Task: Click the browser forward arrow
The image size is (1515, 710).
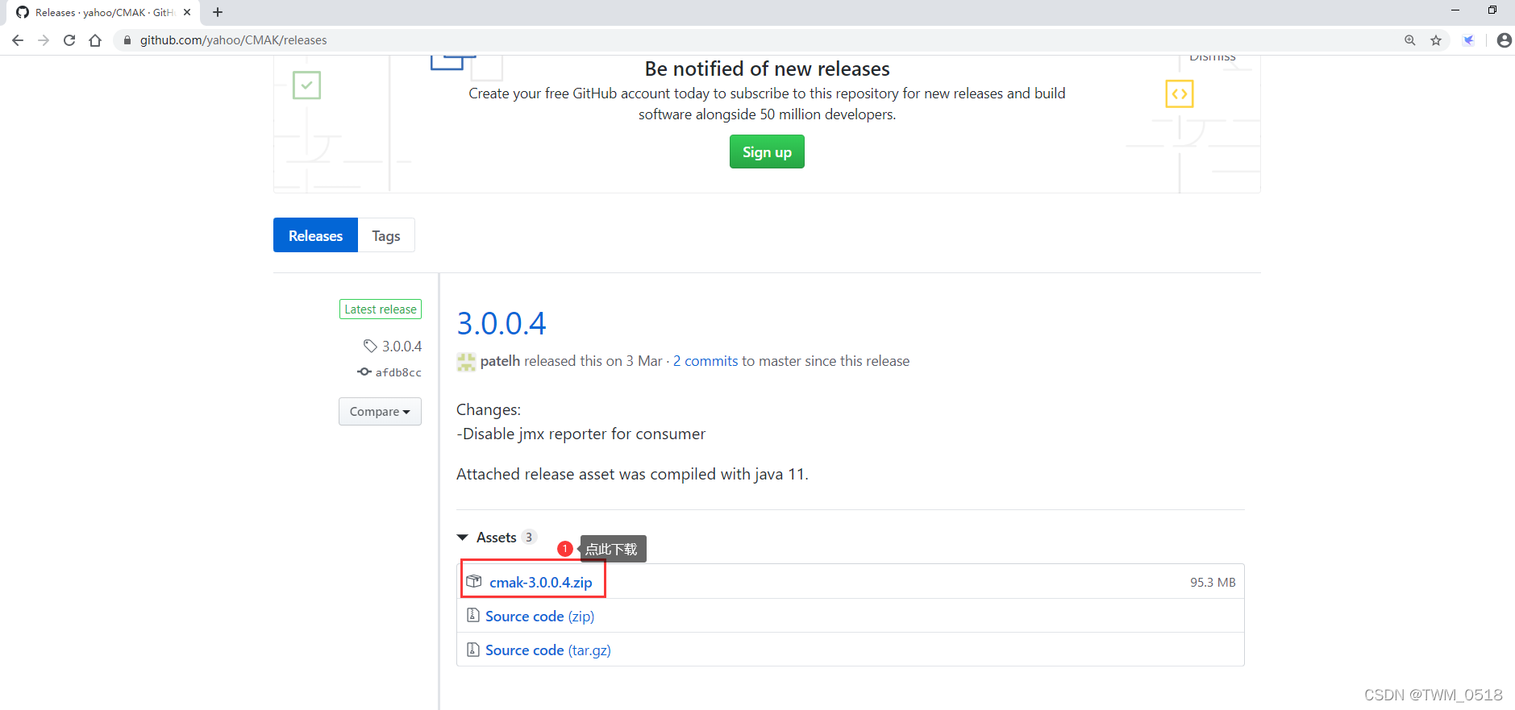Action: click(x=44, y=40)
